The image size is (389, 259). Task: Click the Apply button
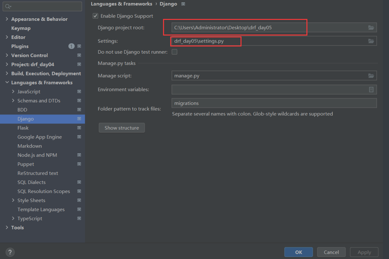tap(364, 252)
